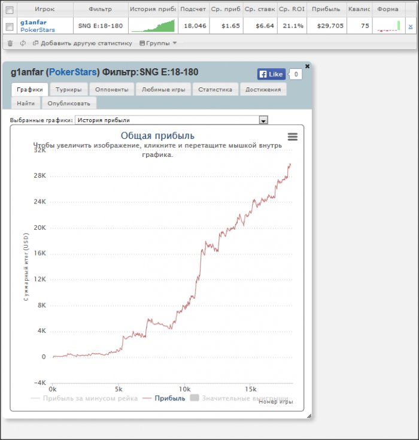Switch to the Турниры tab
This screenshot has height=440, width=419.
coord(68,90)
